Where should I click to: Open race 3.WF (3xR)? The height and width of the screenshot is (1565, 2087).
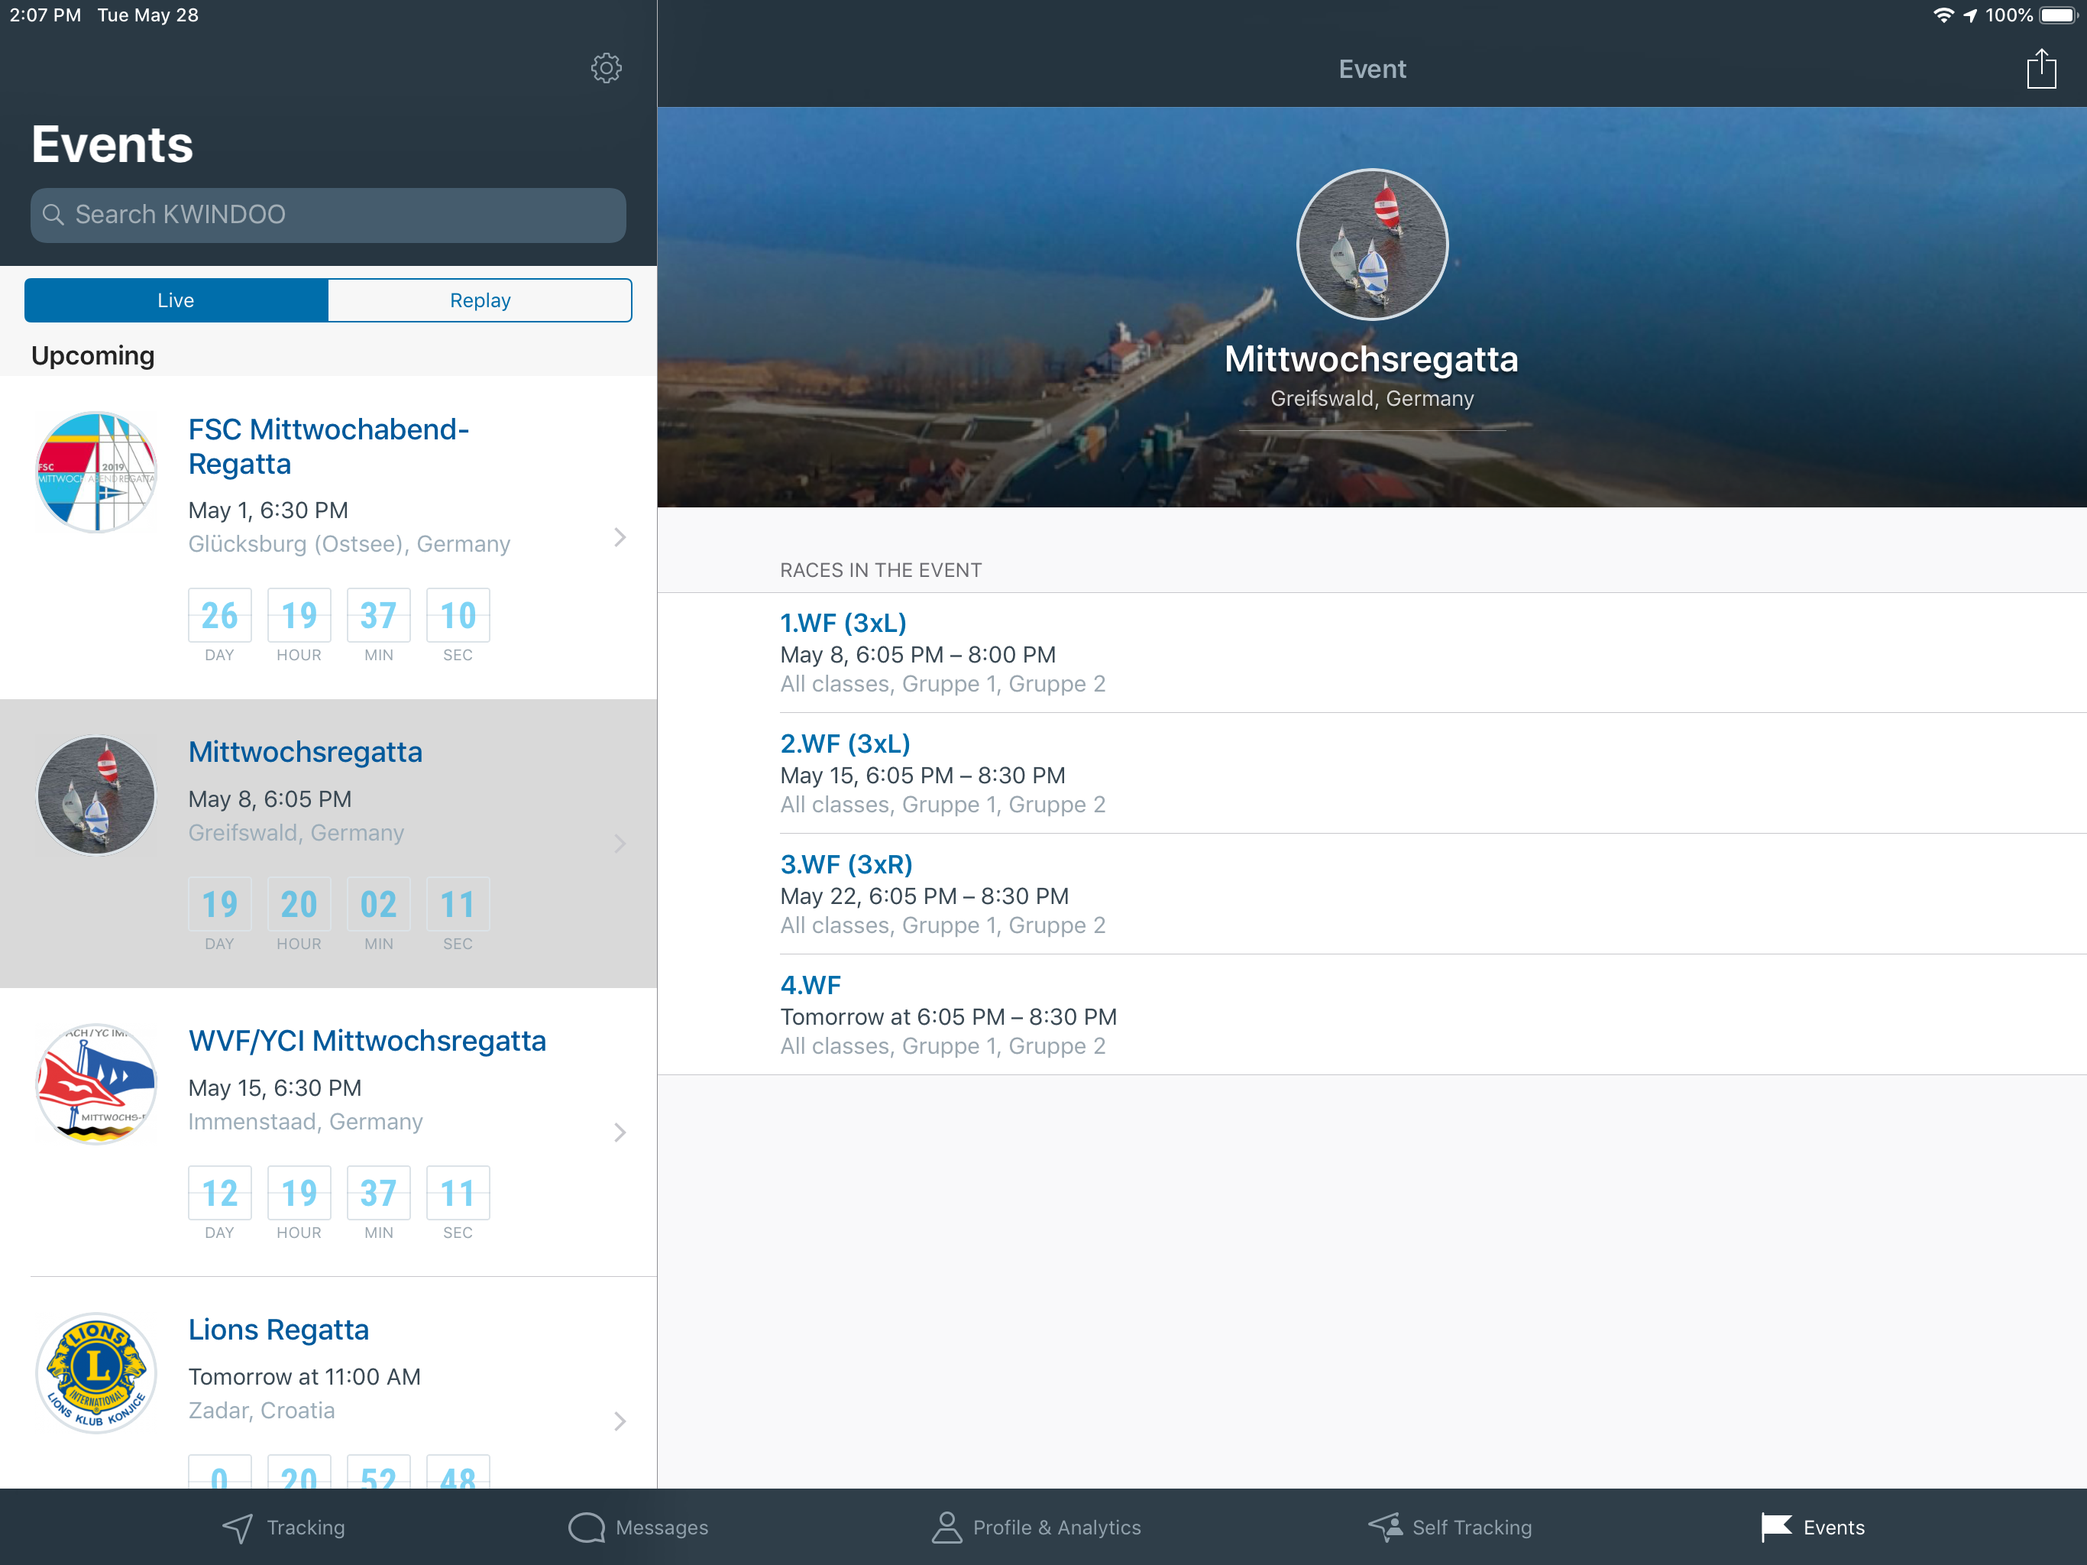846,864
